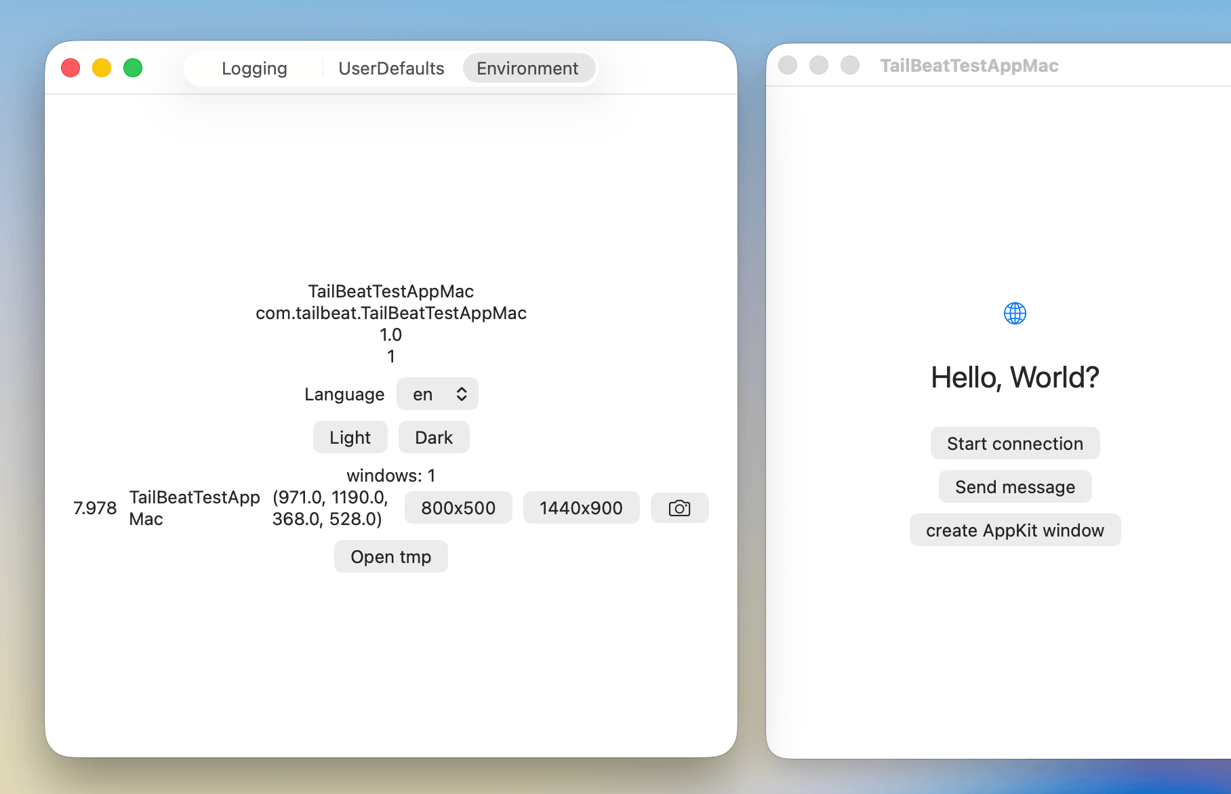Set appearance to Dark
This screenshot has width=1231, height=794.
point(434,438)
